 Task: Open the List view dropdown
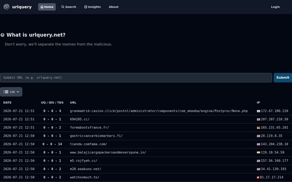point(11,92)
